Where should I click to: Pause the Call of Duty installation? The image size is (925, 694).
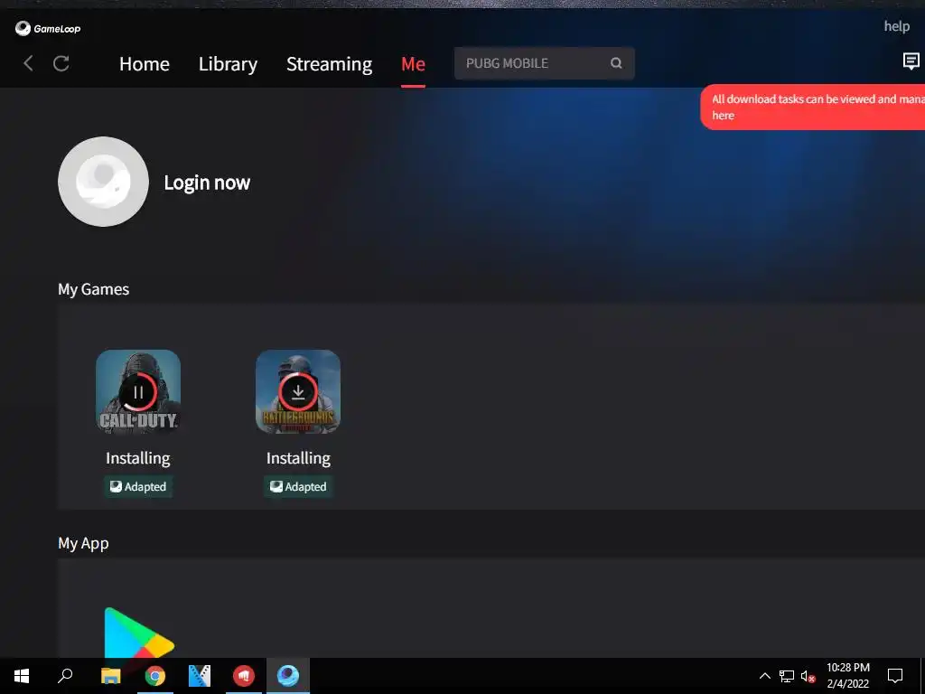138,392
